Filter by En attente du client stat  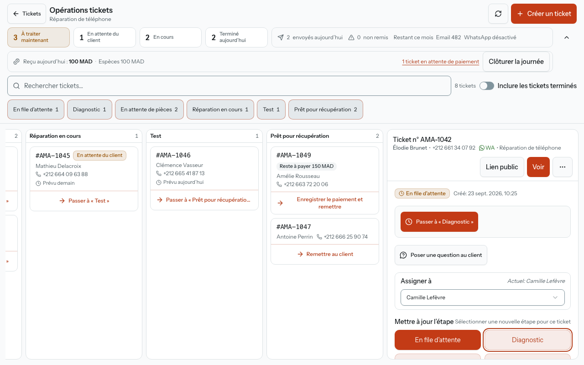(104, 37)
